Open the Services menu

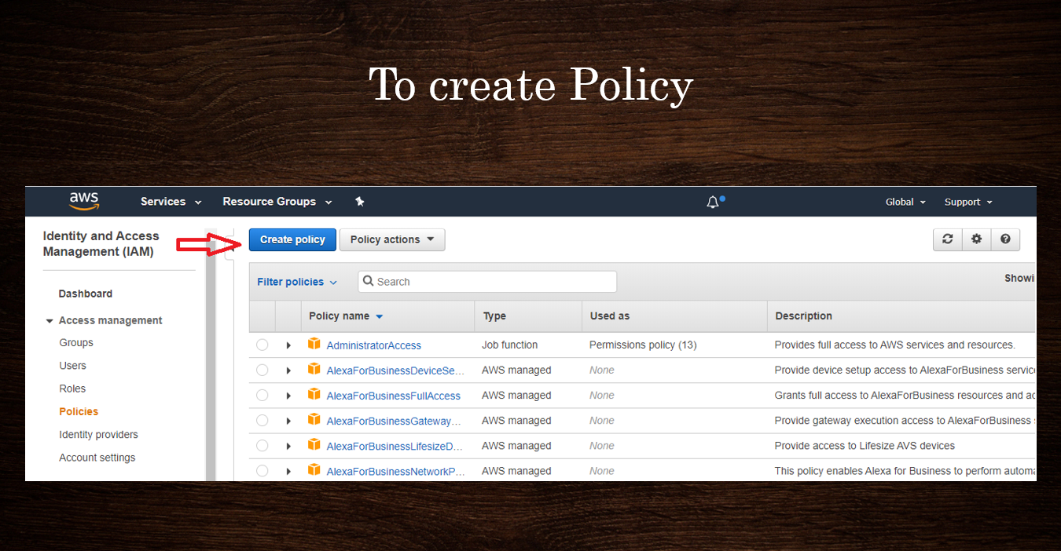click(x=171, y=202)
